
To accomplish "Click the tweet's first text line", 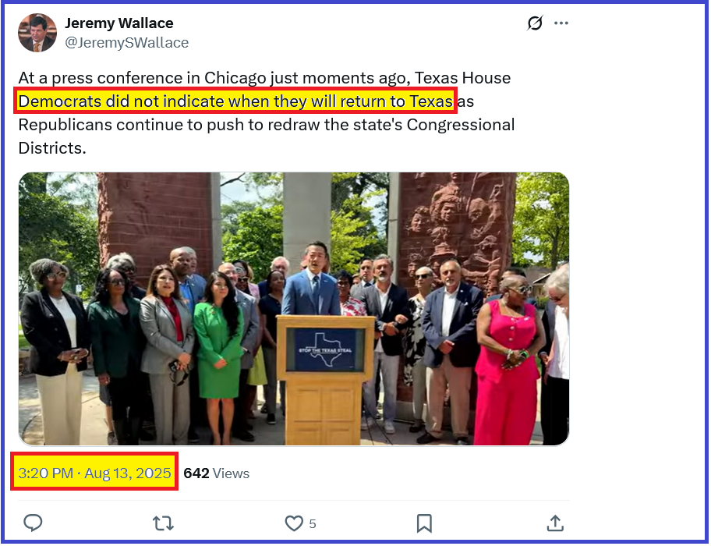I will point(264,78).
